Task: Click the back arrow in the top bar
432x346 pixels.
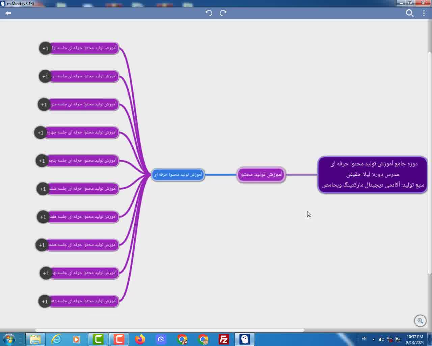Action: coord(8,13)
